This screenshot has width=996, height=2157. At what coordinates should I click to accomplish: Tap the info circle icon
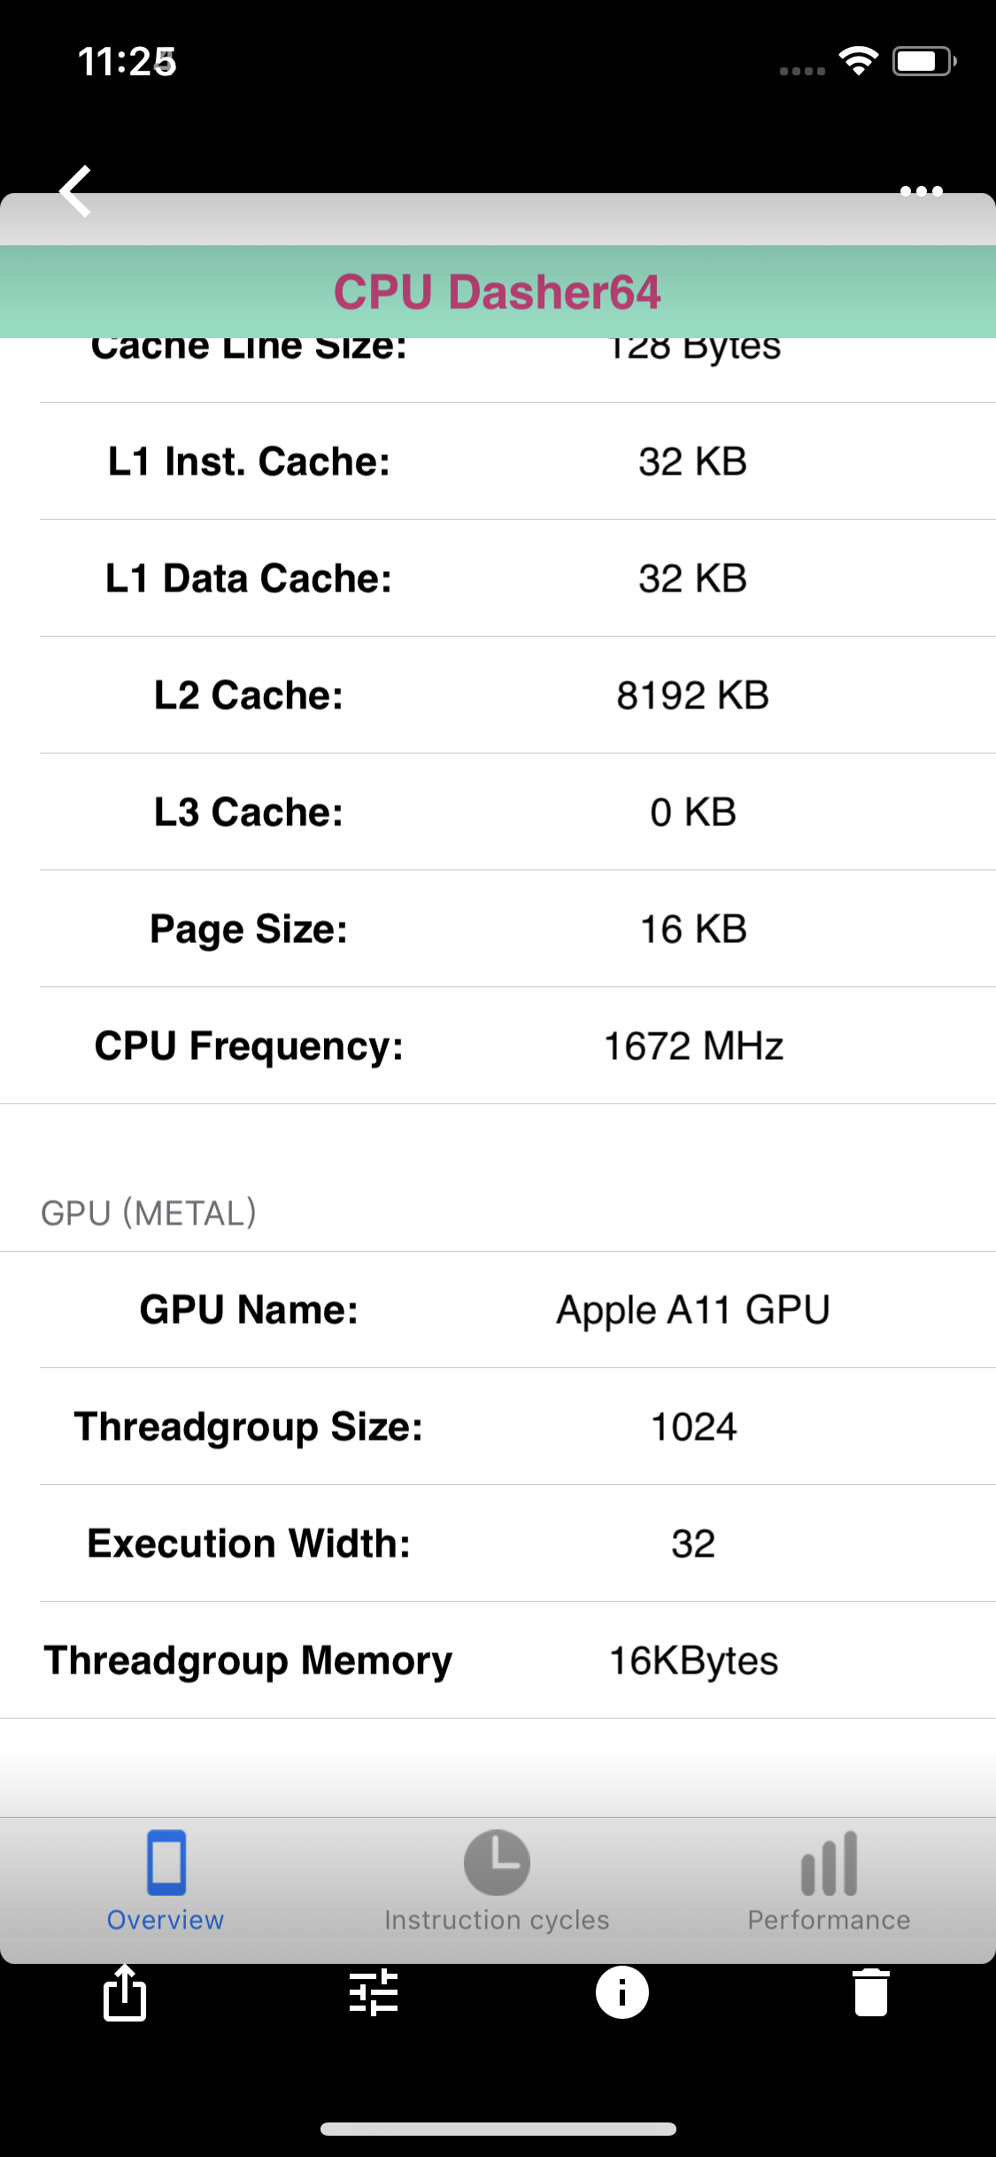(x=622, y=1992)
